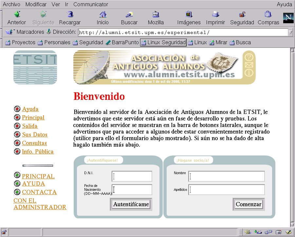This screenshot has height=237, width=295.
Task: Click the Autentifícame button
Action: [x=131, y=204]
